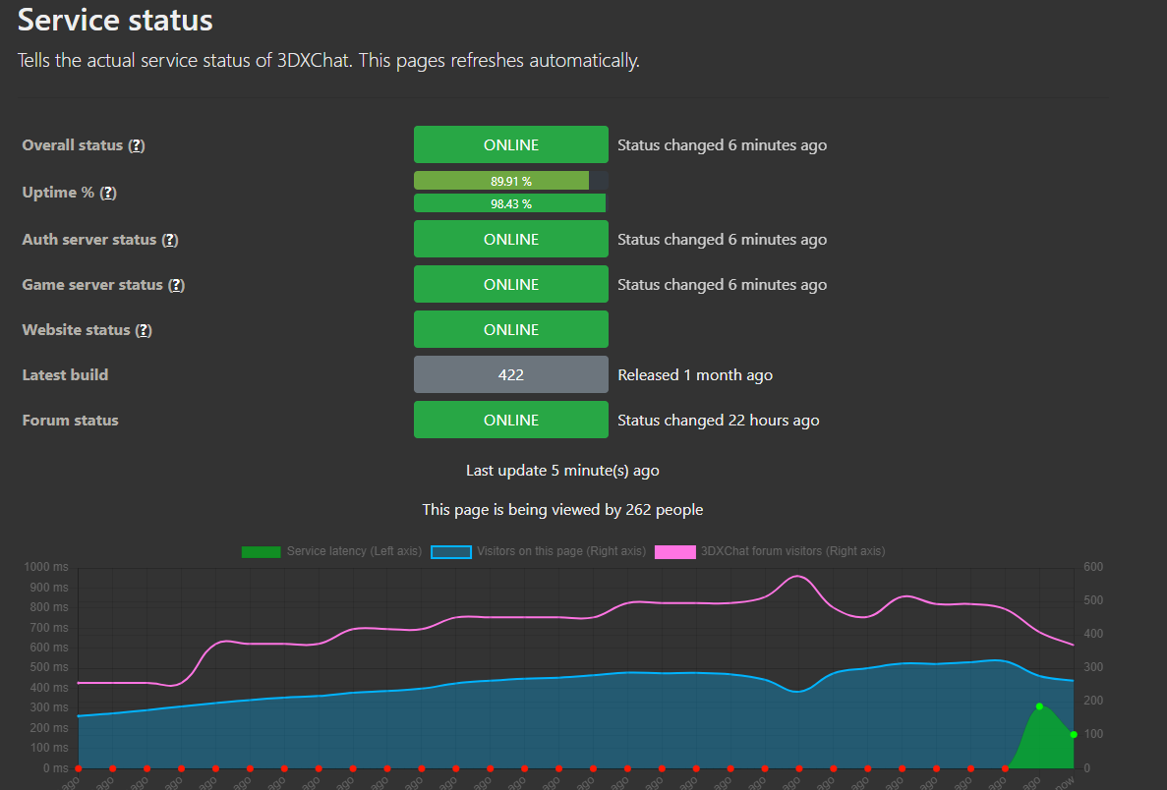Click 'This page is being viewed by 262 people'
The height and width of the screenshot is (790, 1167).
coord(562,510)
